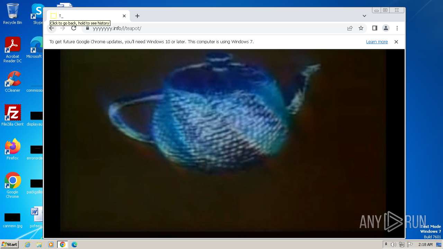The image size is (443, 249).
Task: Select the displayau desktop file
Action: [x=35, y=119]
